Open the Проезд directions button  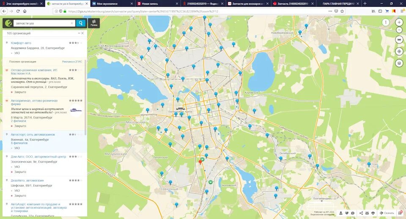point(94,23)
